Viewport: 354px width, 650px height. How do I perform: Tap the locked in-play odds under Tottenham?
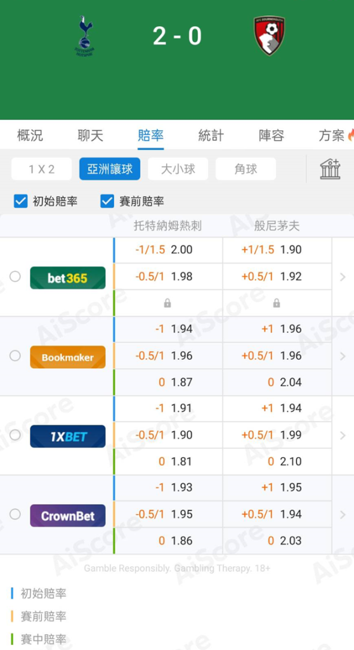(x=167, y=303)
